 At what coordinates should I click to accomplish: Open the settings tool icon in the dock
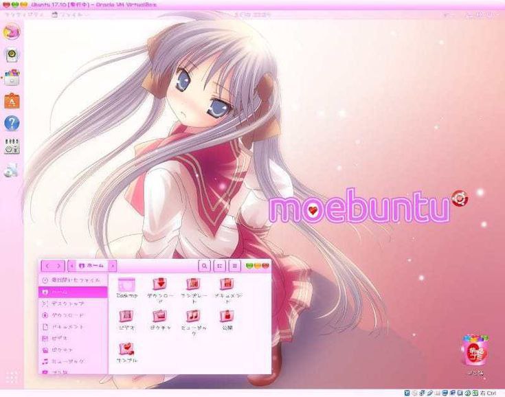(x=12, y=146)
